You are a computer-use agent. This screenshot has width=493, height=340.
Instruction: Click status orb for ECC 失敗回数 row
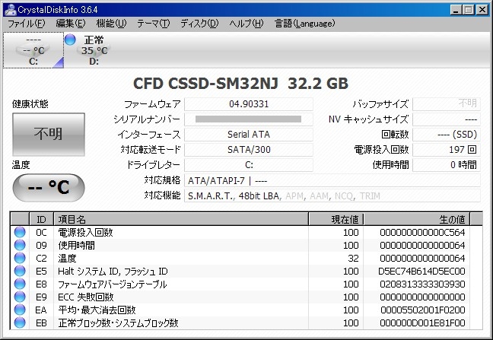click(x=20, y=297)
